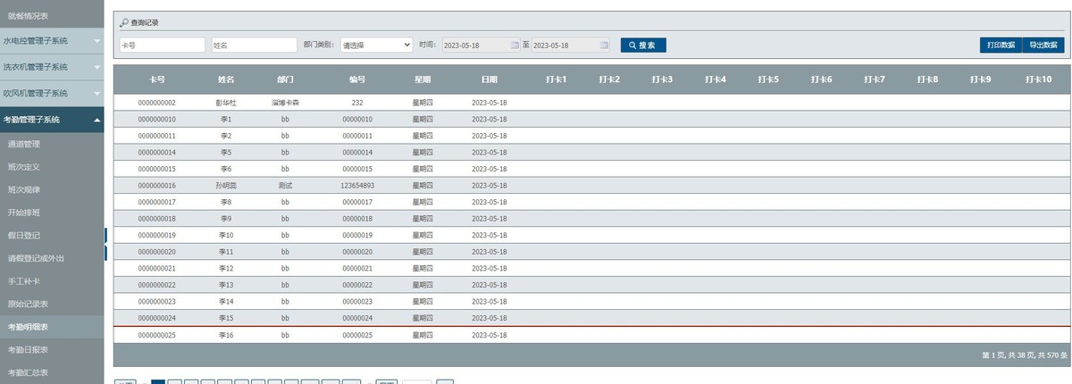Select name cell 李11

pyautogui.click(x=226, y=252)
